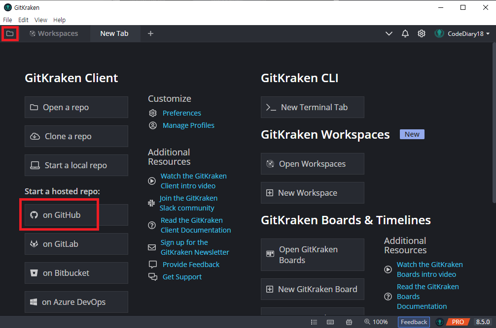Screen dimensions: 496x328
Task: Click the chat icon beside Get Support
Action: [153, 276]
